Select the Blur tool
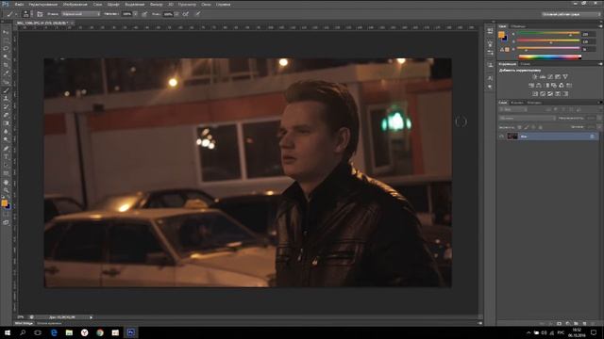The image size is (604, 339). click(6, 132)
